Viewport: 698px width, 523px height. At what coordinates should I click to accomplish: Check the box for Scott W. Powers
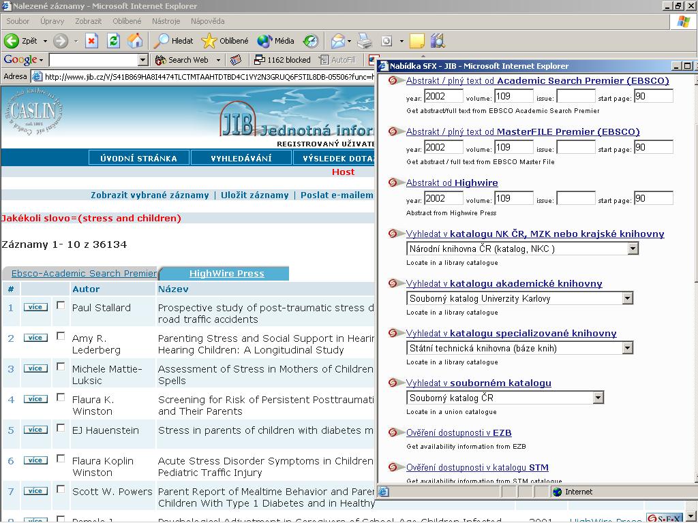click(61, 490)
